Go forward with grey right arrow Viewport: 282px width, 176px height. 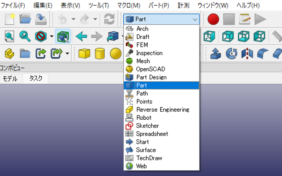[97, 37]
